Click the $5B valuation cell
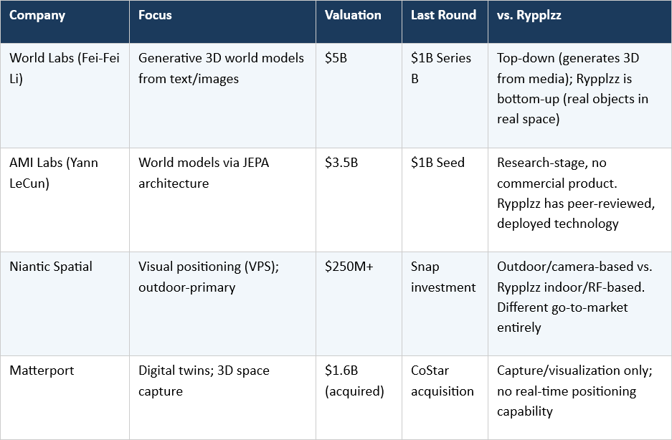 pos(336,58)
